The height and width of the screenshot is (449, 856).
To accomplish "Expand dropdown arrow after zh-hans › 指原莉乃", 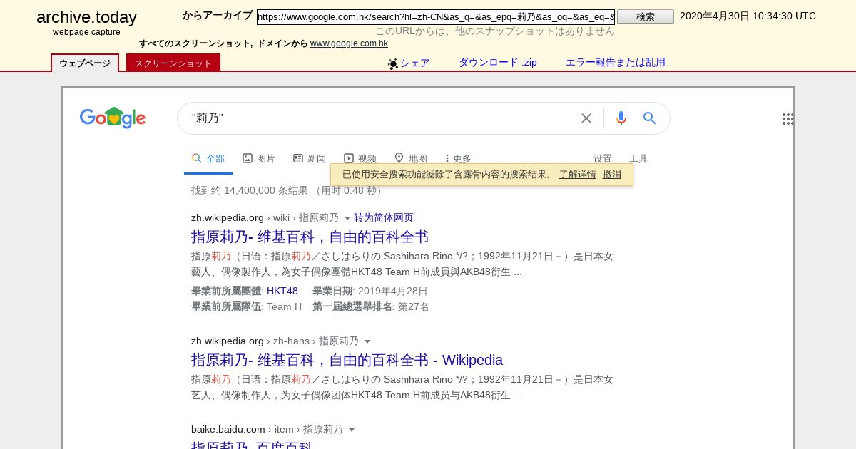I will click(x=367, y=341).
